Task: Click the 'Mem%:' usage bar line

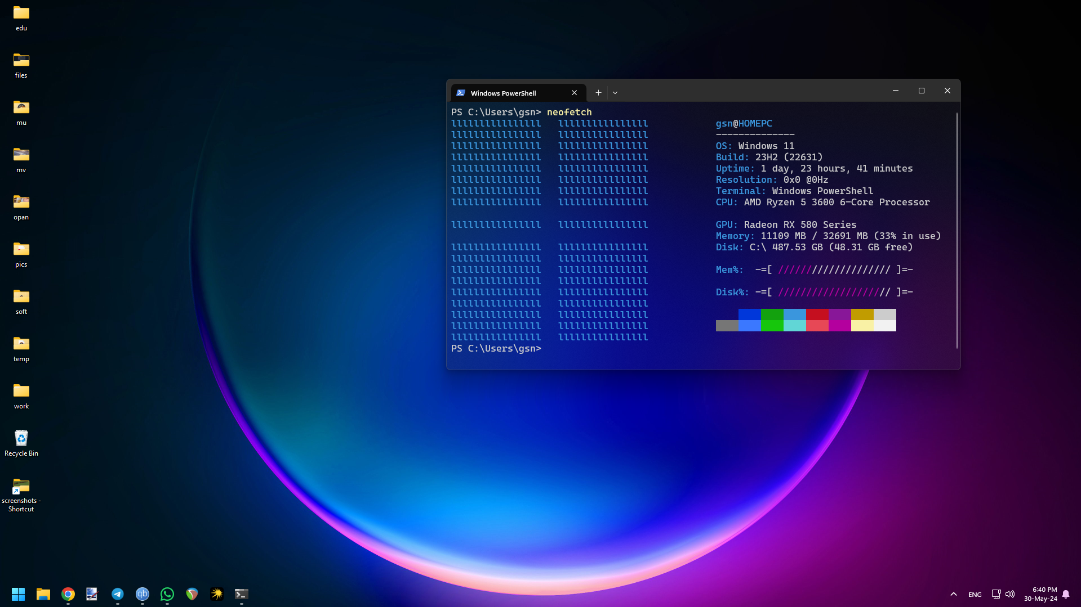Action: click(814, 269)
